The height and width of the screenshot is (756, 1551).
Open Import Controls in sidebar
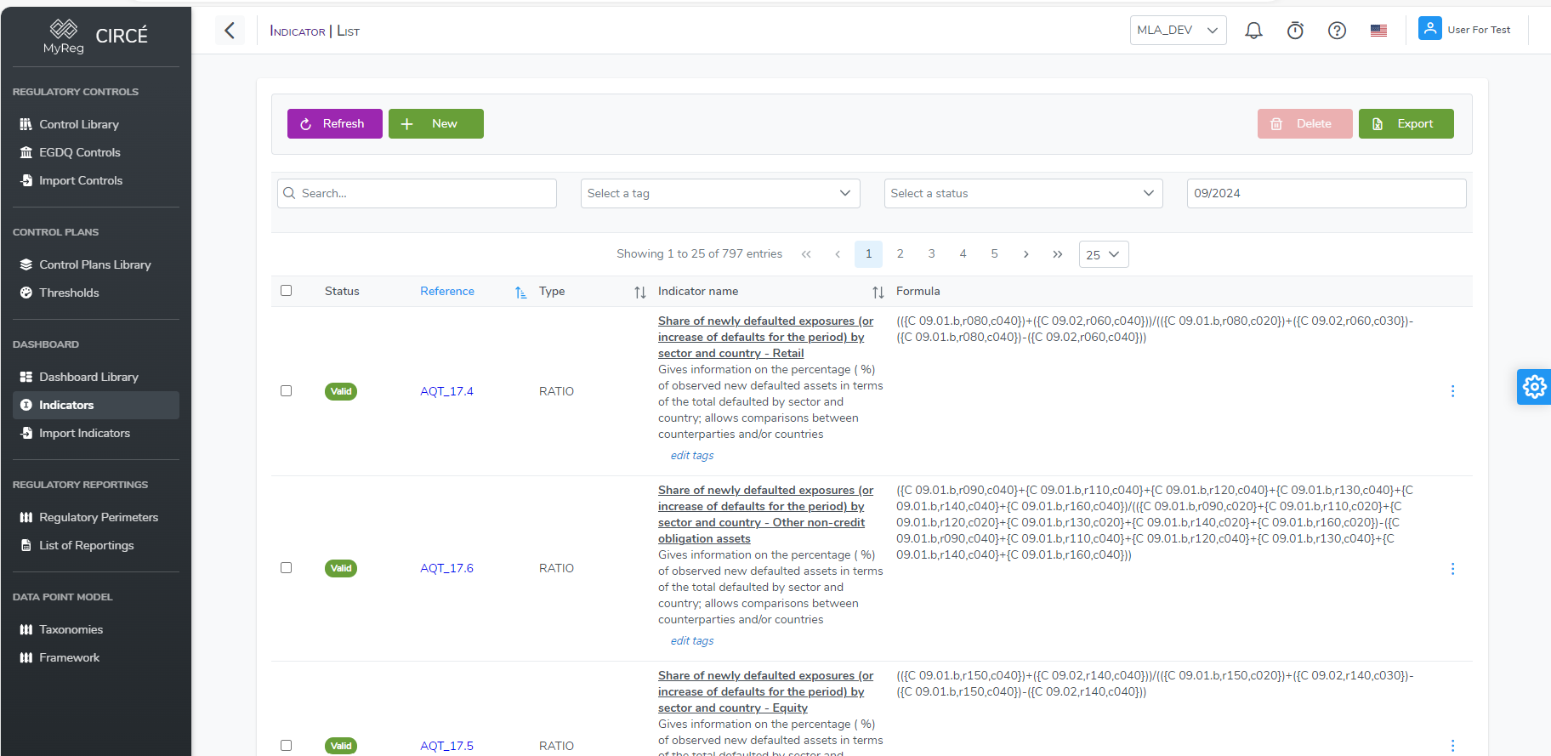click(x=96, y=180)
